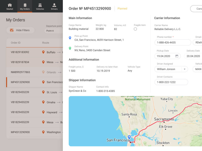Open the Departure point Point A dropdown

tap(53, 31)
